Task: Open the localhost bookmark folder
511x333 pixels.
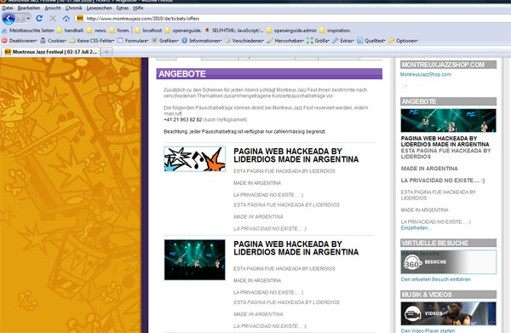Action: (x=148, y=31)
